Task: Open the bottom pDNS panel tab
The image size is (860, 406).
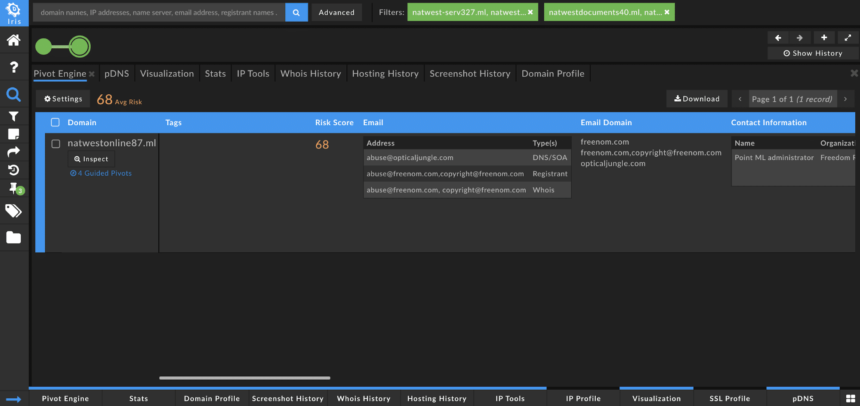Action: [x=803, y=398]
